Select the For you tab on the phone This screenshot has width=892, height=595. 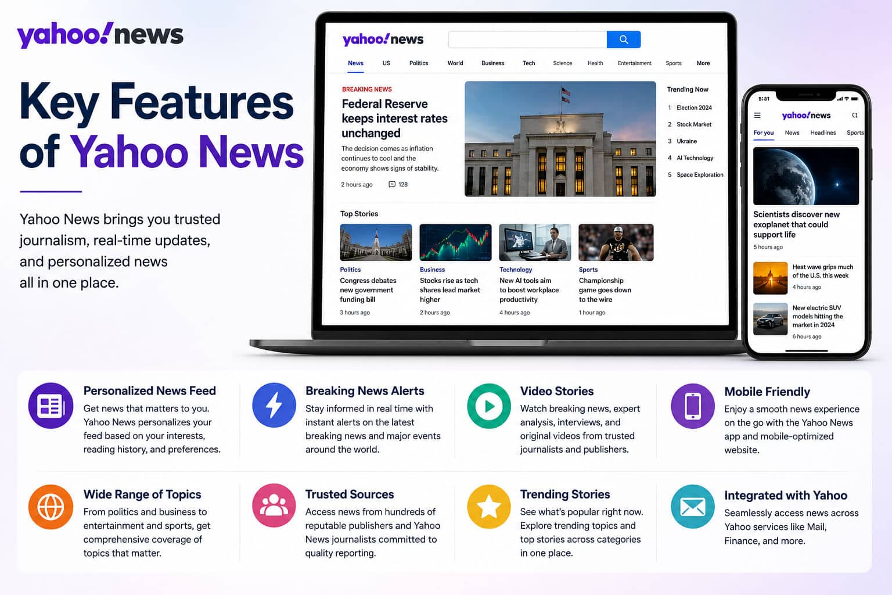coord(764,132)
